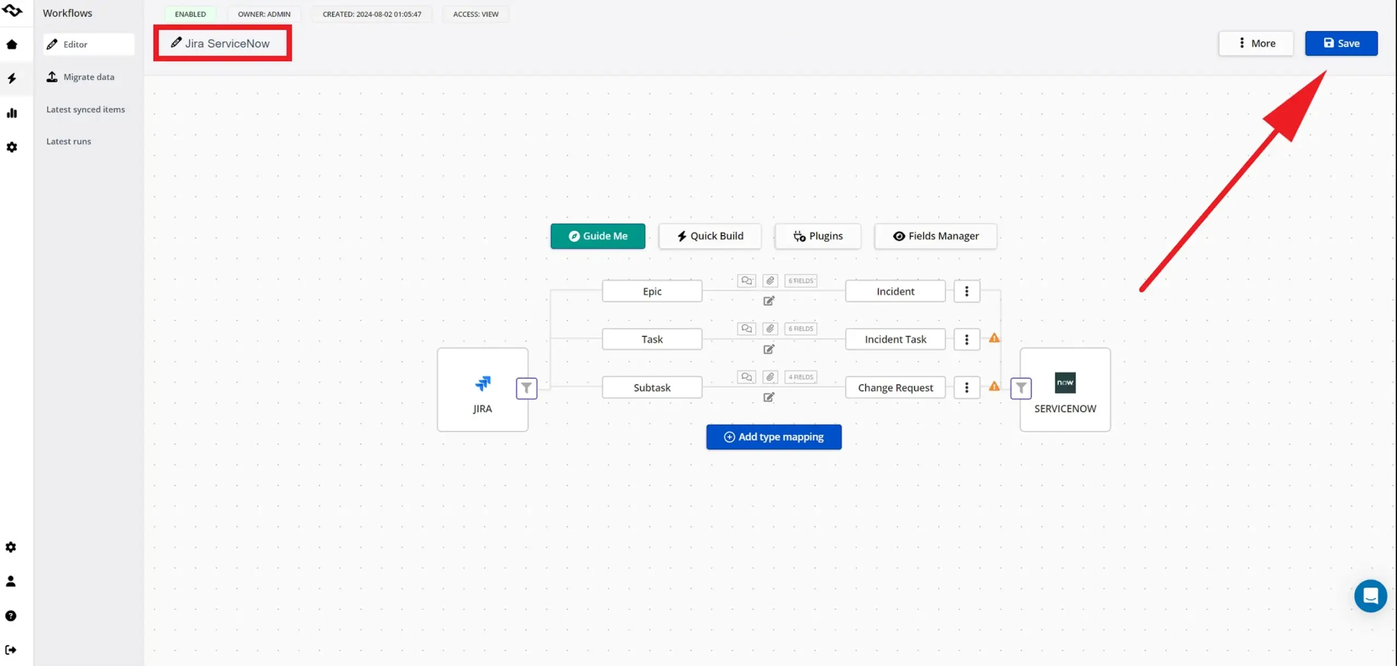Click the home sidebar icon
1397x666 pixels.
pos(12,45)
